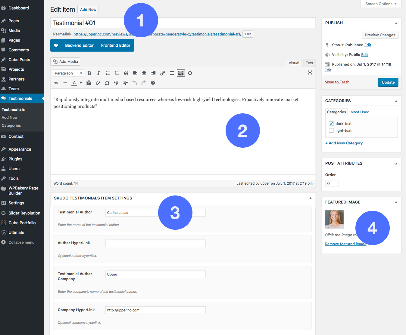406x335 pixels.
Task: Click the Update button
Action: pos(388,82)
